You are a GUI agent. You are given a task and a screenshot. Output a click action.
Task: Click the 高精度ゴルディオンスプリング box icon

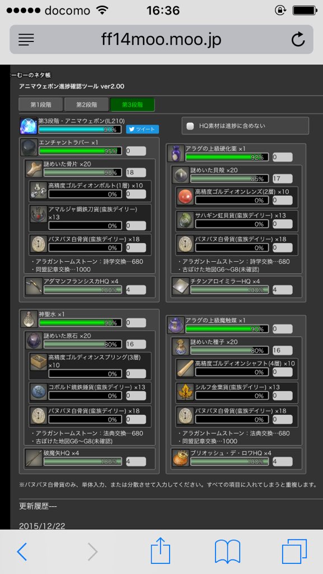click(x=39, y=363)
